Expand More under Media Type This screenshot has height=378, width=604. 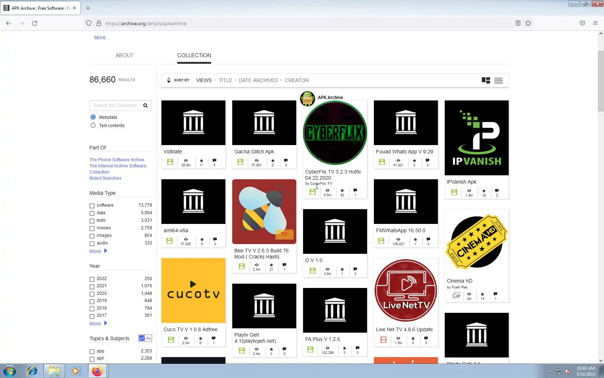(98, 251)
